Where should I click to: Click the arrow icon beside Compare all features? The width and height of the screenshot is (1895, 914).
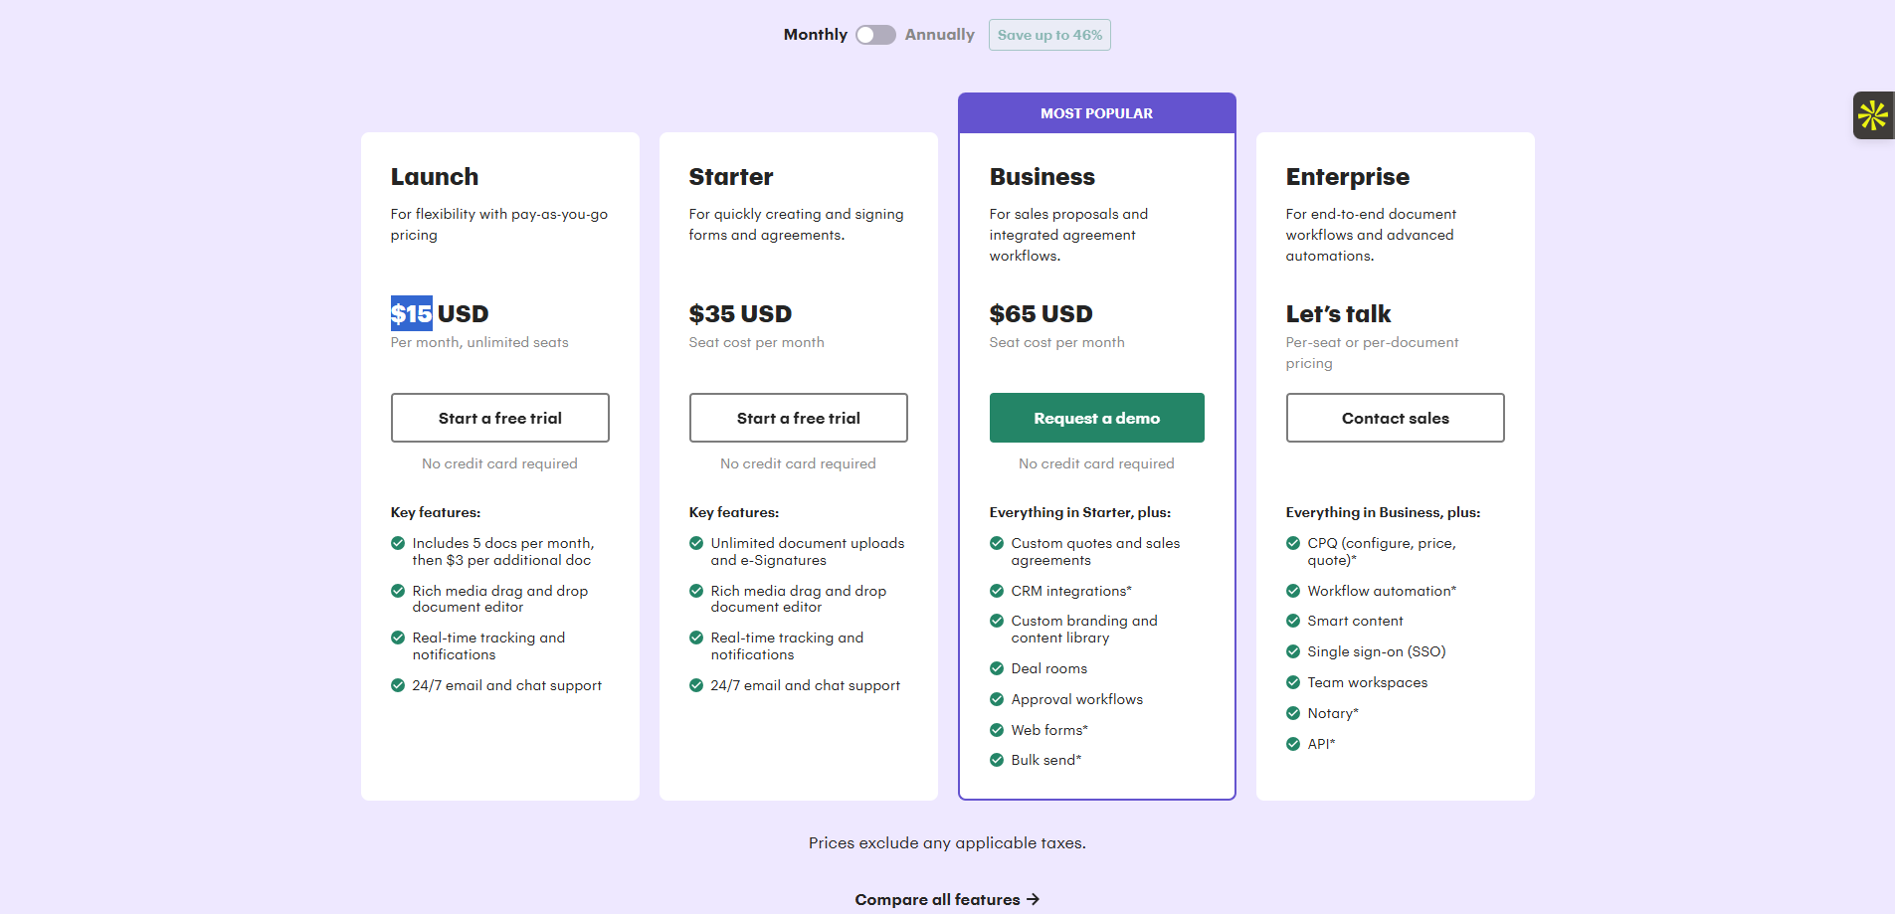[1033, 899]
